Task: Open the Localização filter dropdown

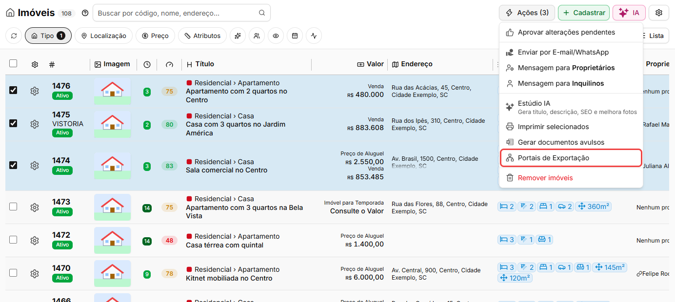Action: tap(103, 36)
